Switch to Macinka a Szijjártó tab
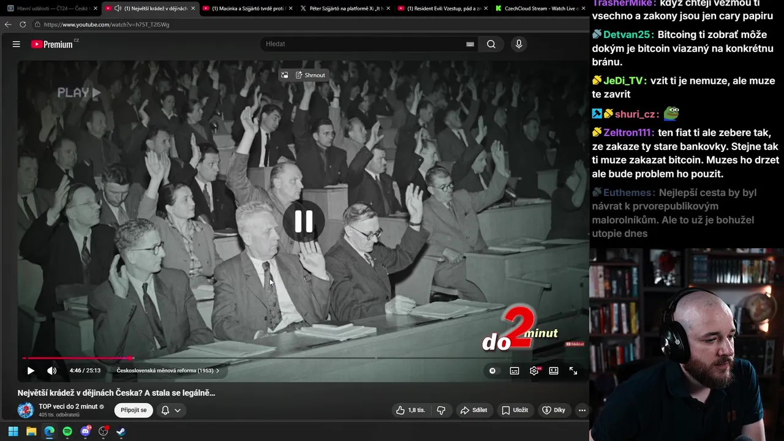The height and width of the screenshot is (441, 784). [247, 8]
